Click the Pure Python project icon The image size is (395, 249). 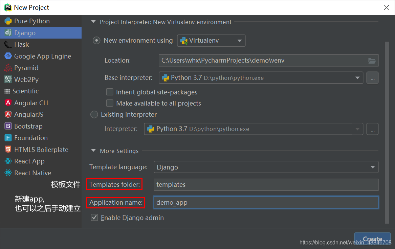pyautogui.click(x=8, y=21)
